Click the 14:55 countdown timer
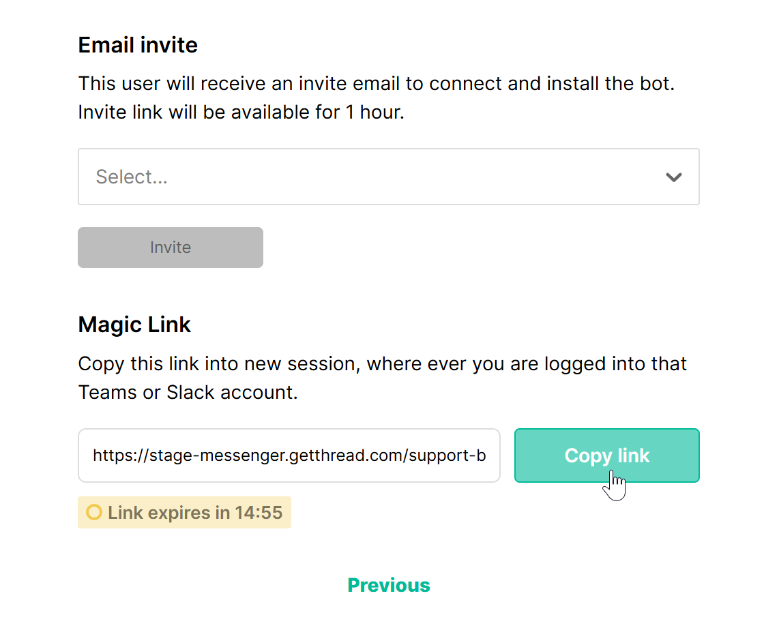 tap(259, 513)
